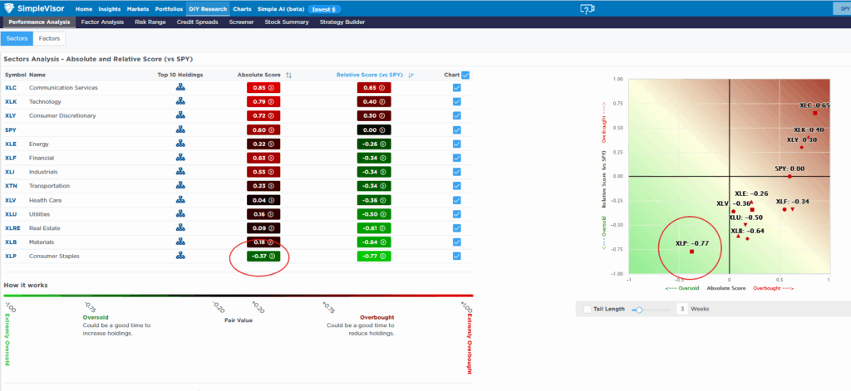Show Top 10 Holdings for Real Estate
The width and height of the screenshot is (851, 391).
click(180, 227)
